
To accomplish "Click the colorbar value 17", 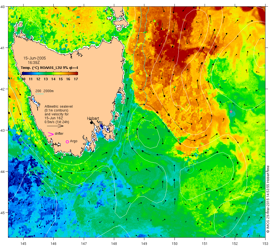I will [76, 79].
